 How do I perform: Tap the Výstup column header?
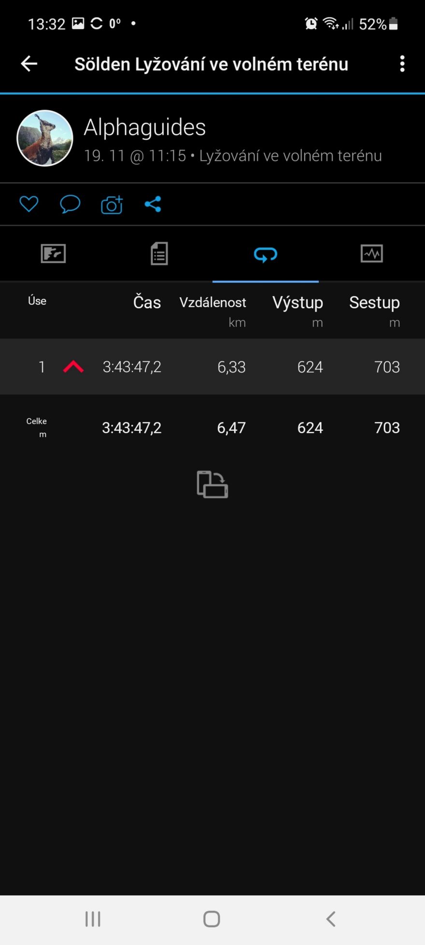(297, 302)
